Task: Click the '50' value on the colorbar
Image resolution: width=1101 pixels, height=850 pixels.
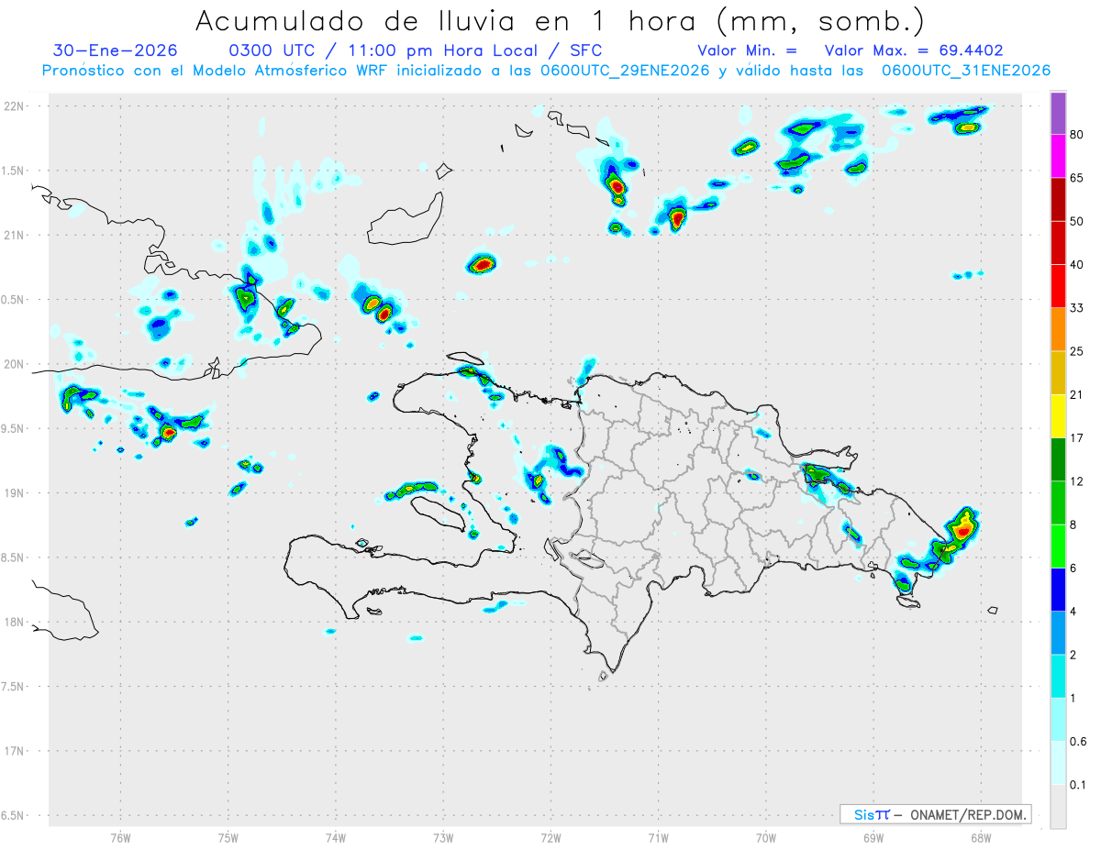Action: (1077, 222)
